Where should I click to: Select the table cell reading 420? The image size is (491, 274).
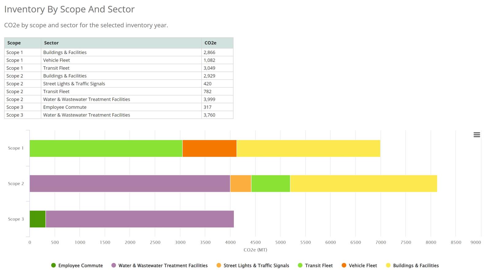217,84
